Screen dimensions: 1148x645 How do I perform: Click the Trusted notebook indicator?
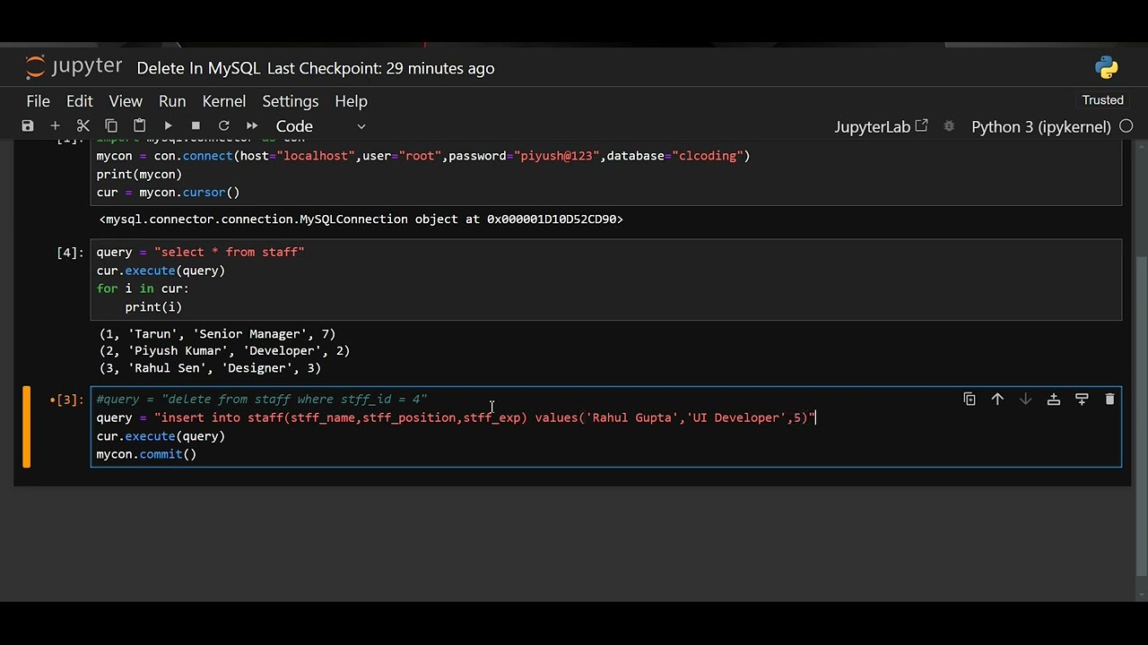(x=1102, y=100)
